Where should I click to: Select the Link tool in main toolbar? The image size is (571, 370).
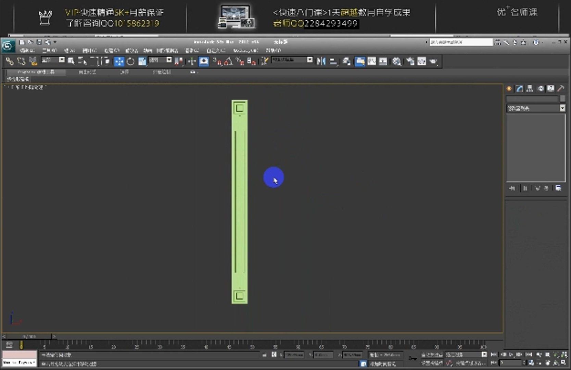point(10,61)
